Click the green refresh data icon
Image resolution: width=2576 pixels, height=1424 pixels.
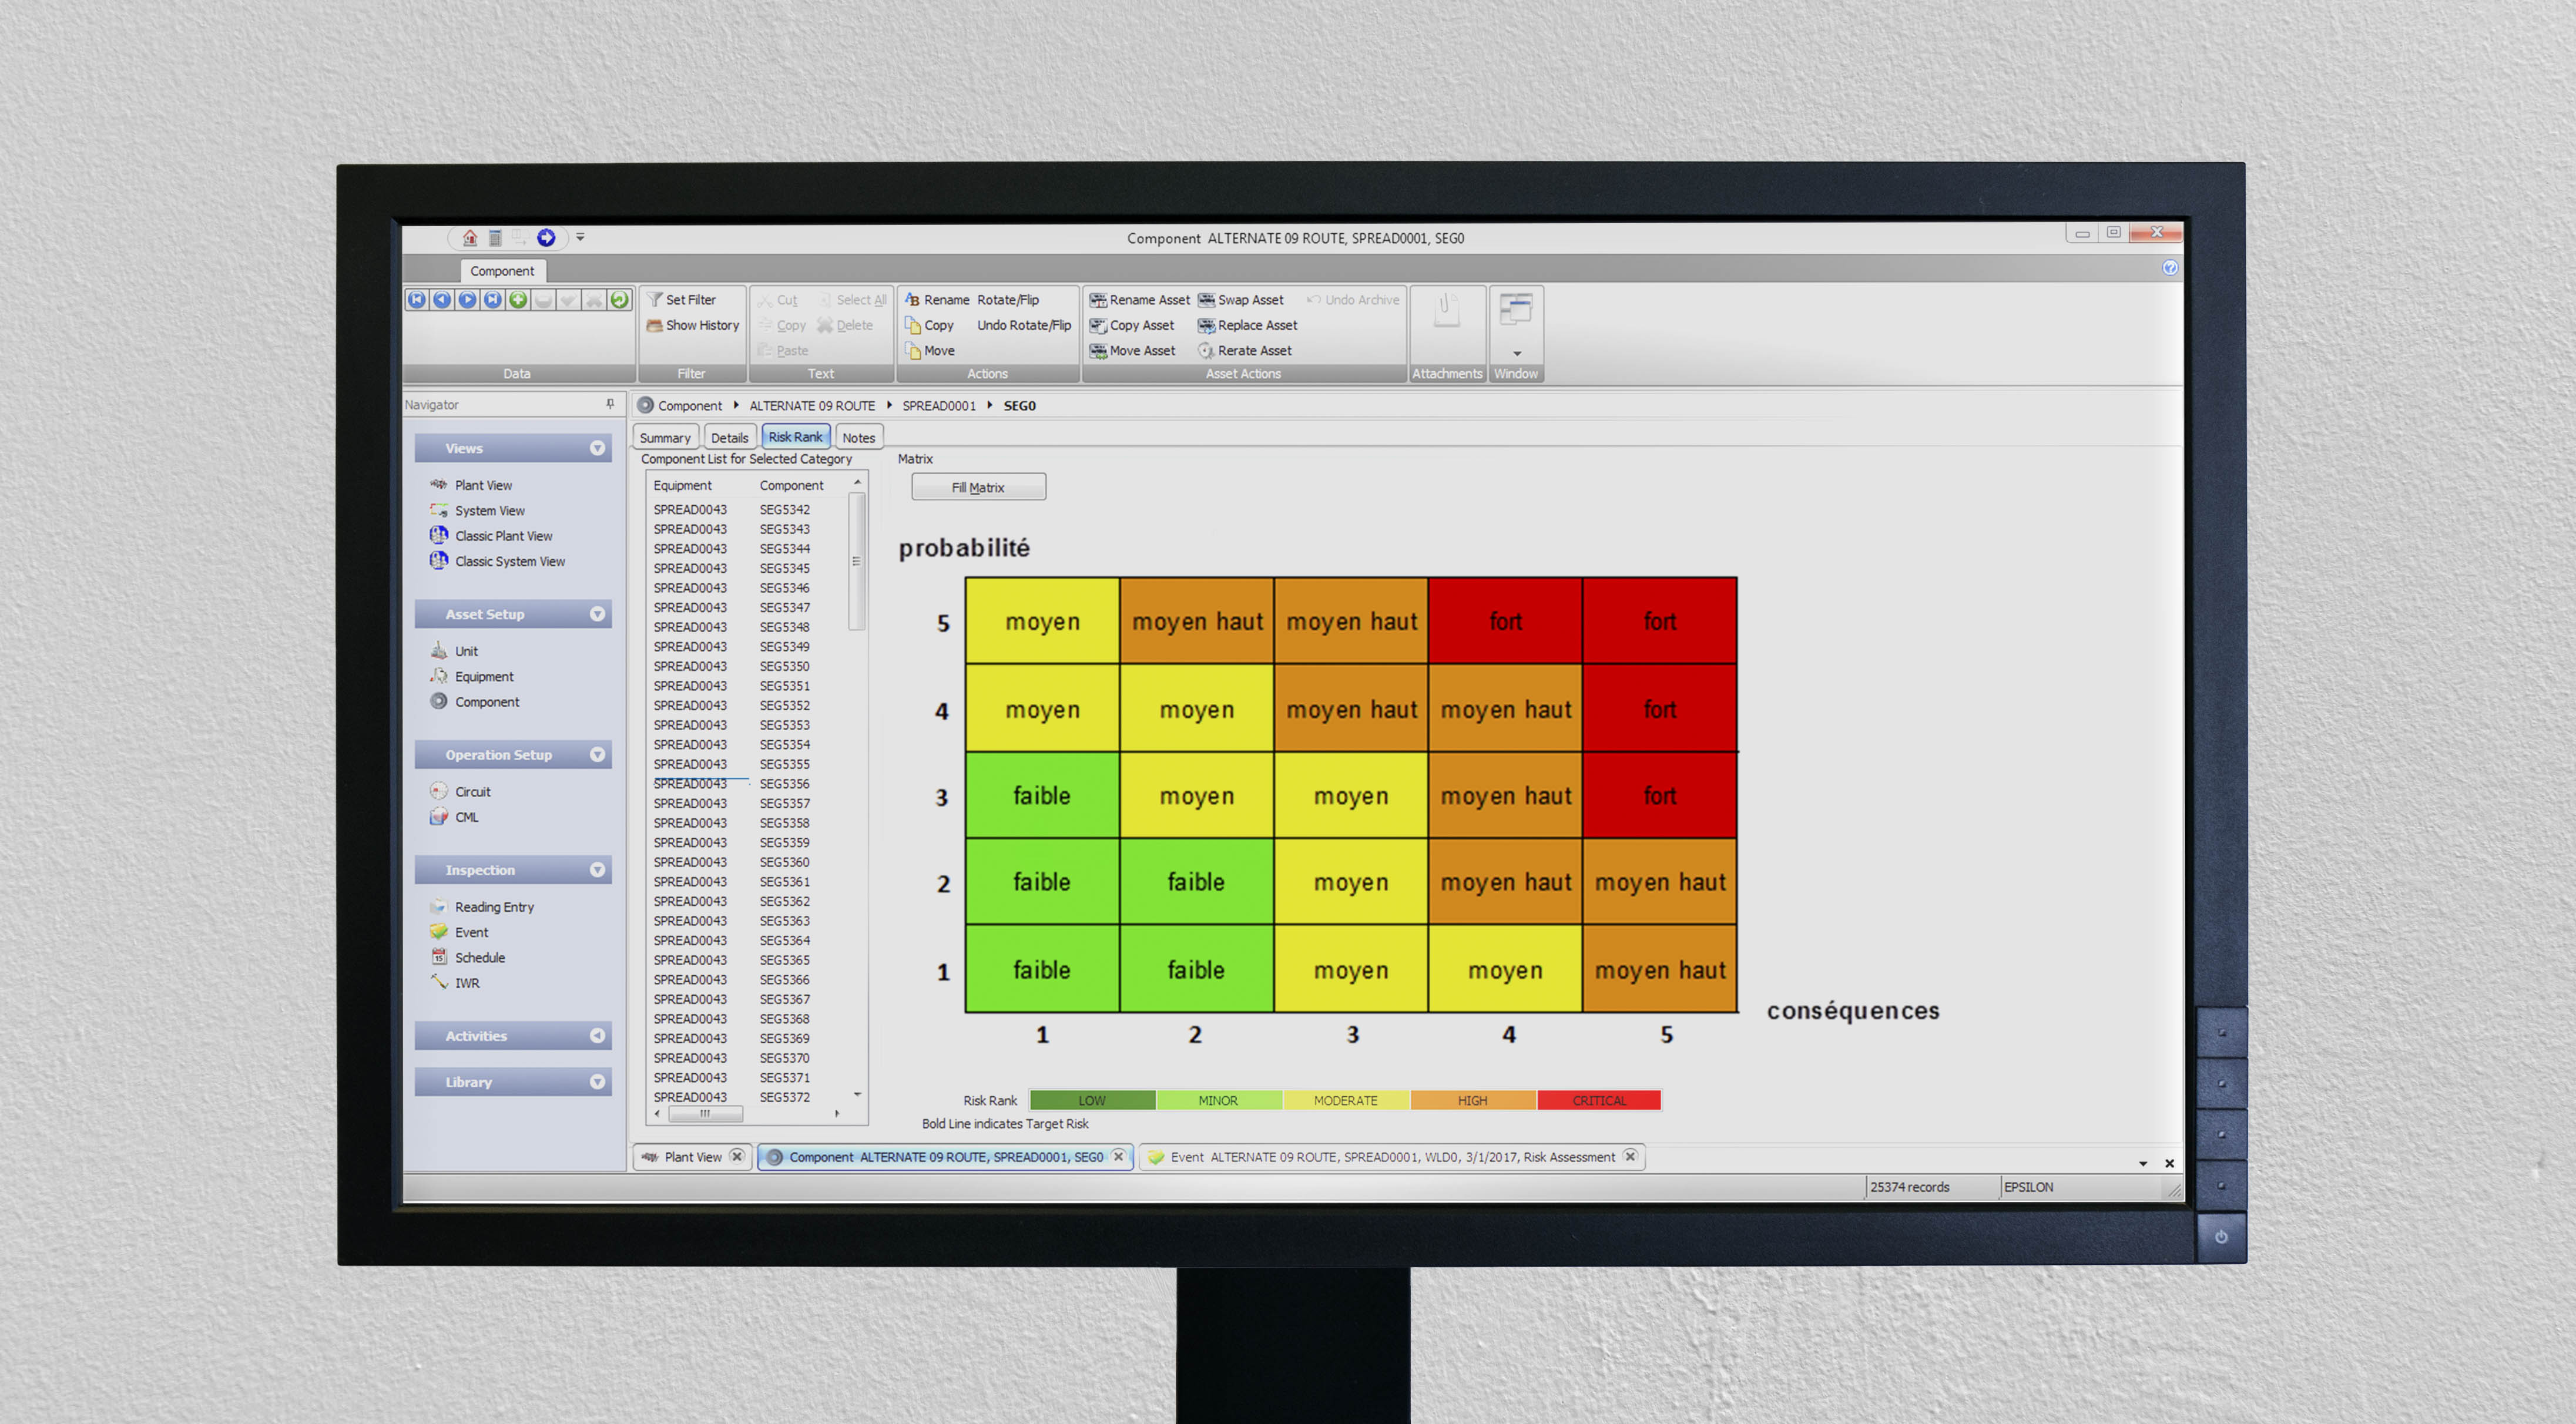[x=619, y=299]
